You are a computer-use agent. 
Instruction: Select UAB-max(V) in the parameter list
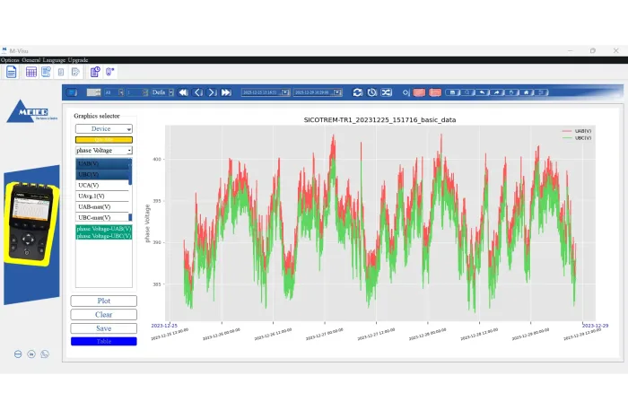(102, 206)
